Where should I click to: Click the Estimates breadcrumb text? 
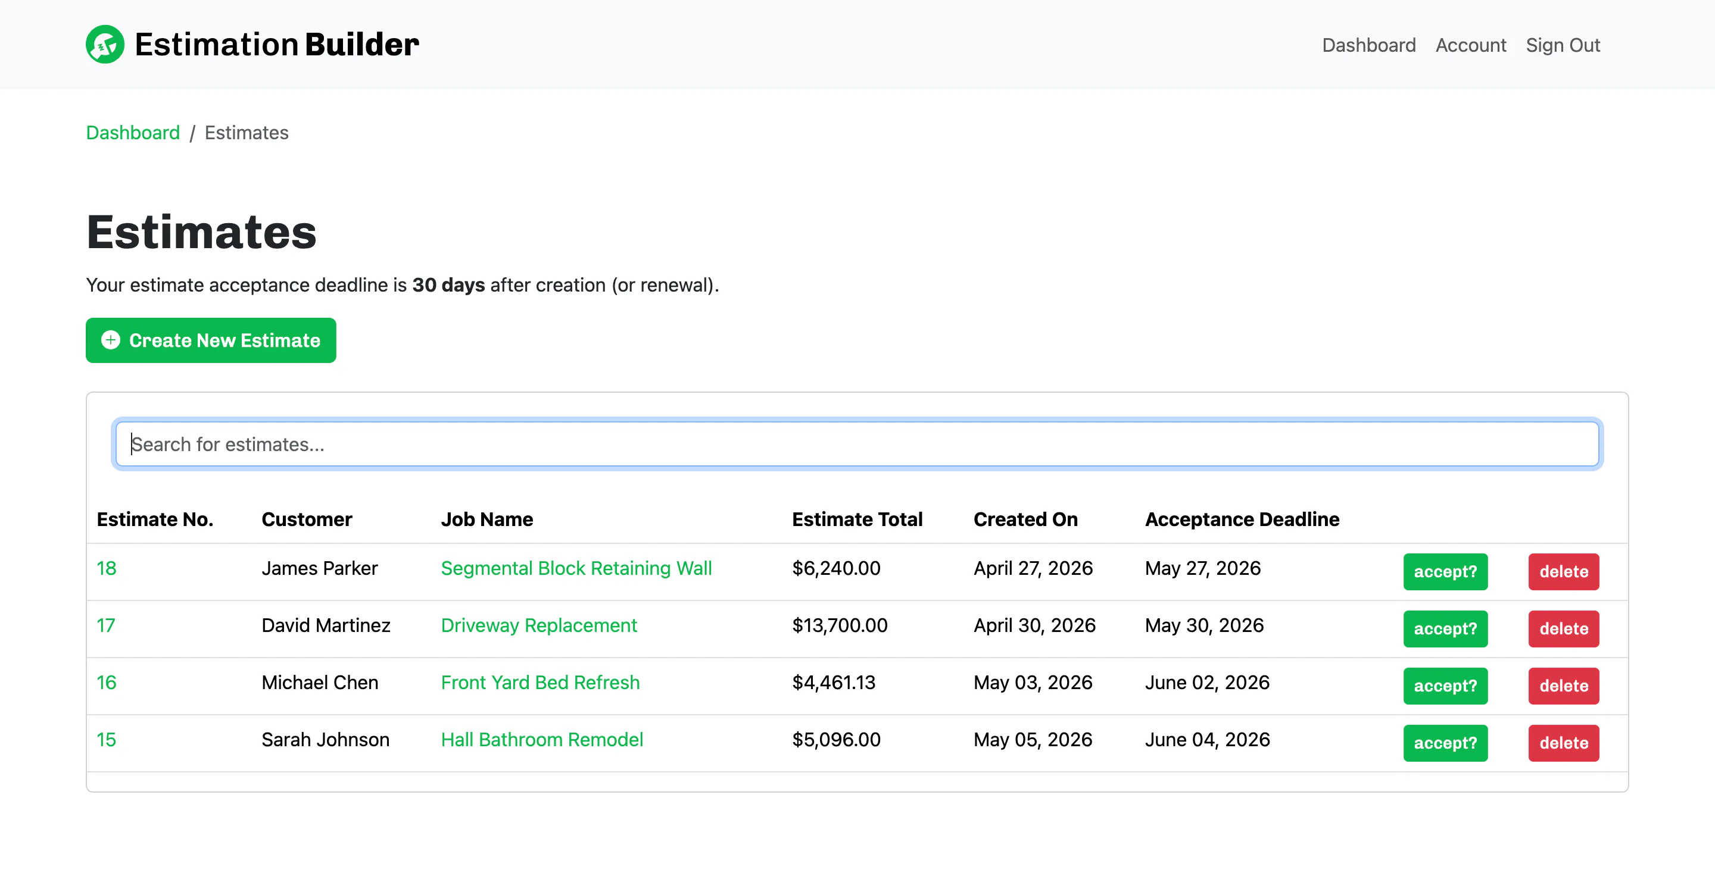coord(247,132)
